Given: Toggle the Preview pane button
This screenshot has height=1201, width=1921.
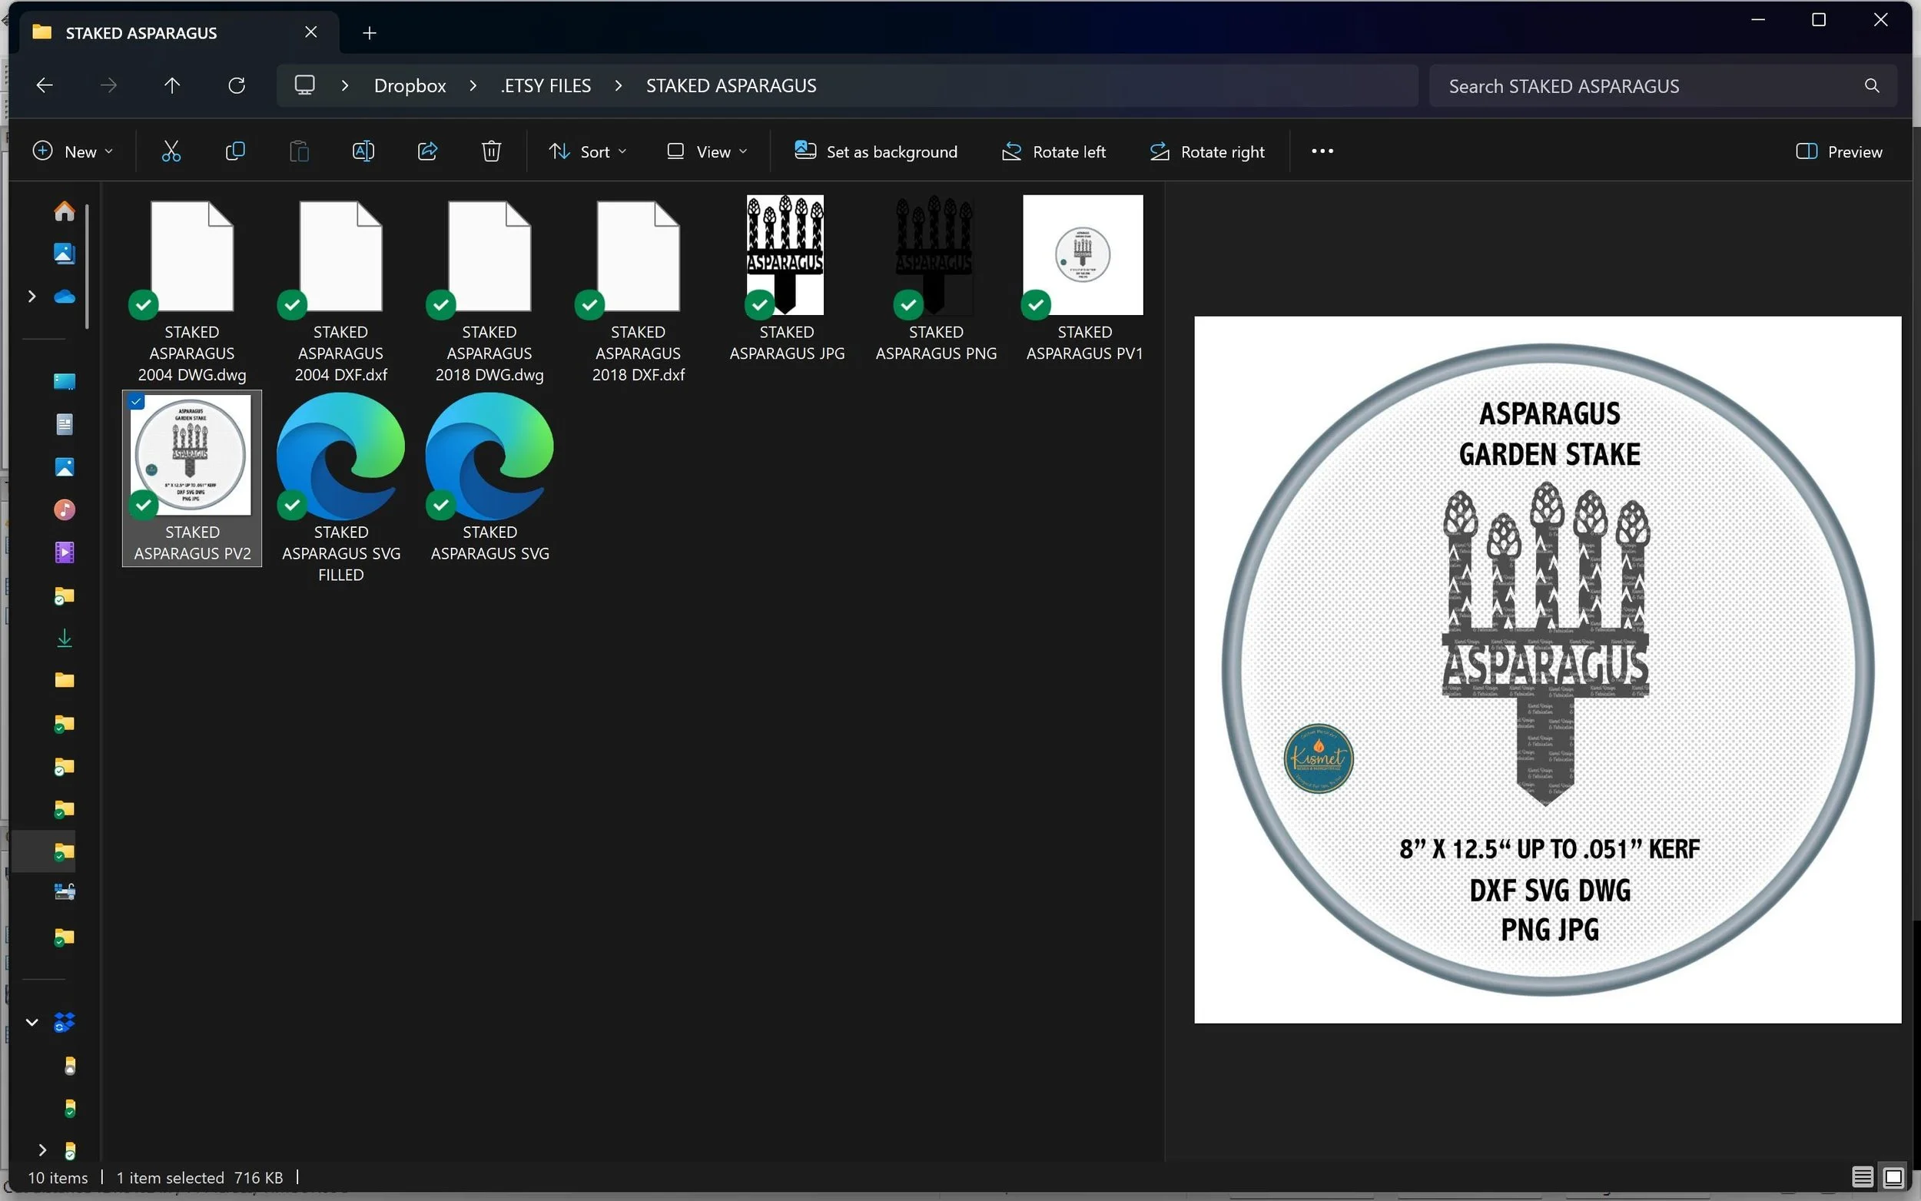Looking at the screenshot, I should click(x=1839, y=151).
